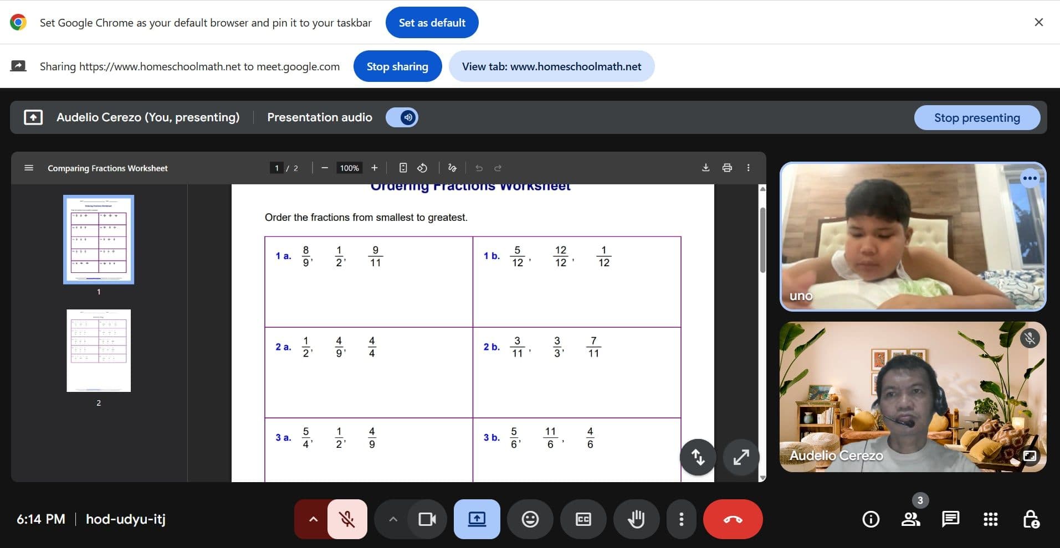Open the chat panel
Screen dimensions: 1060x548
point(950,519)
